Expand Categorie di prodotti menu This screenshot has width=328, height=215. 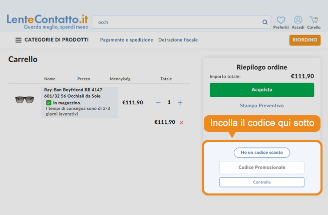(56, 40)
